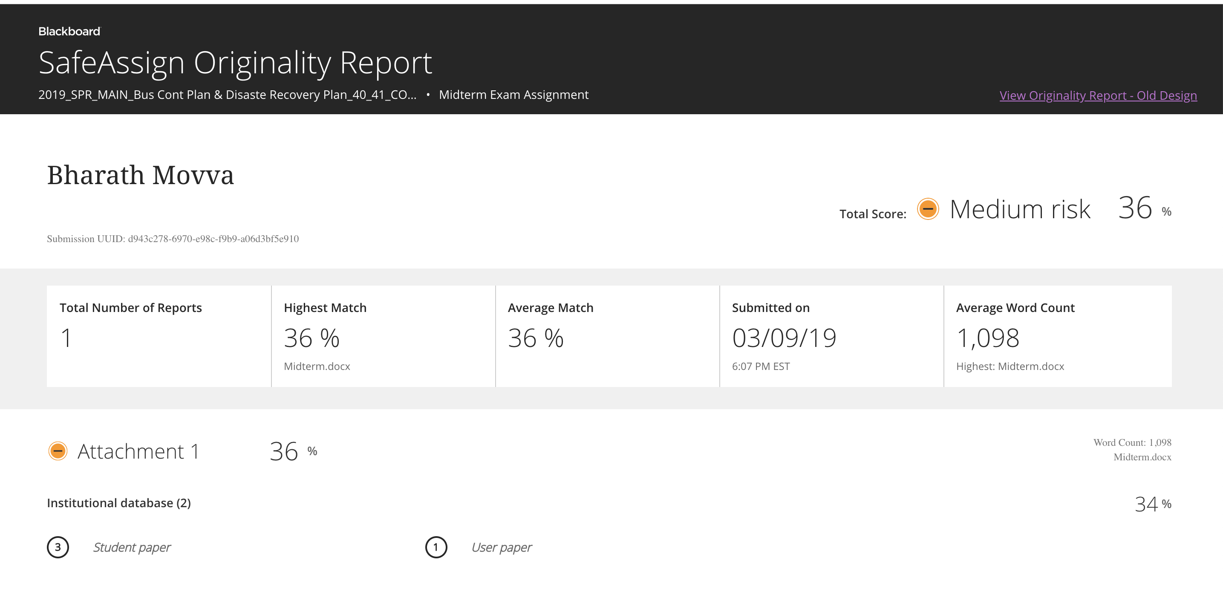1223x595 pixels.
Task: Click the circled number 3 badge
Action: click(x=58, y=547)
